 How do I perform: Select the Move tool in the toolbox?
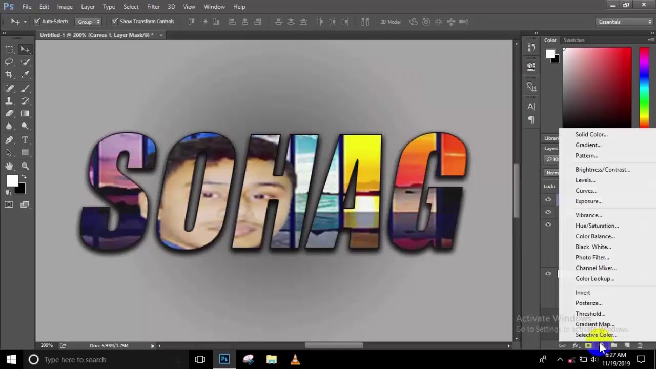[x=25, y=49]
